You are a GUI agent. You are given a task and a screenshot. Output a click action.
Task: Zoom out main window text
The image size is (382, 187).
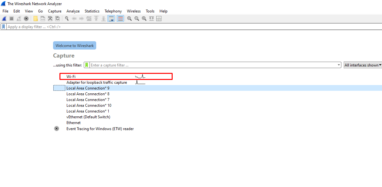(137, 19)
